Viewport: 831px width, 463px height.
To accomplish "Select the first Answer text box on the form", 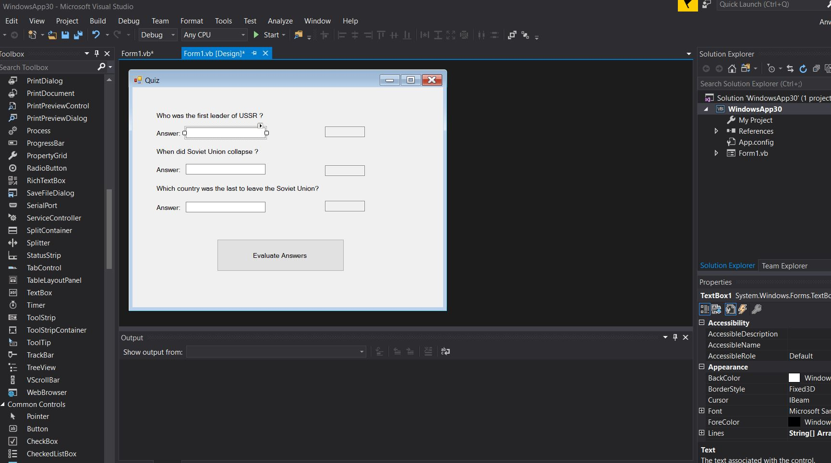I will [x=225, y=132].
